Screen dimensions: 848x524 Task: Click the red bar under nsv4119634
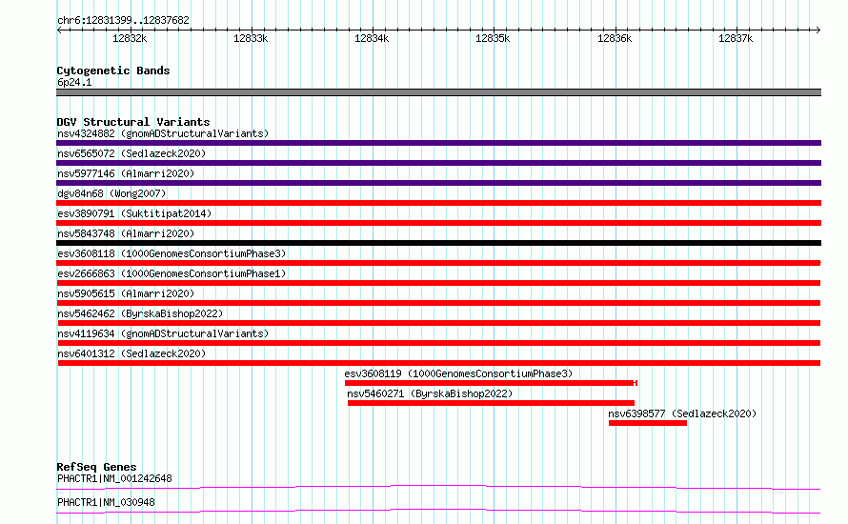(x=438, y=343)
